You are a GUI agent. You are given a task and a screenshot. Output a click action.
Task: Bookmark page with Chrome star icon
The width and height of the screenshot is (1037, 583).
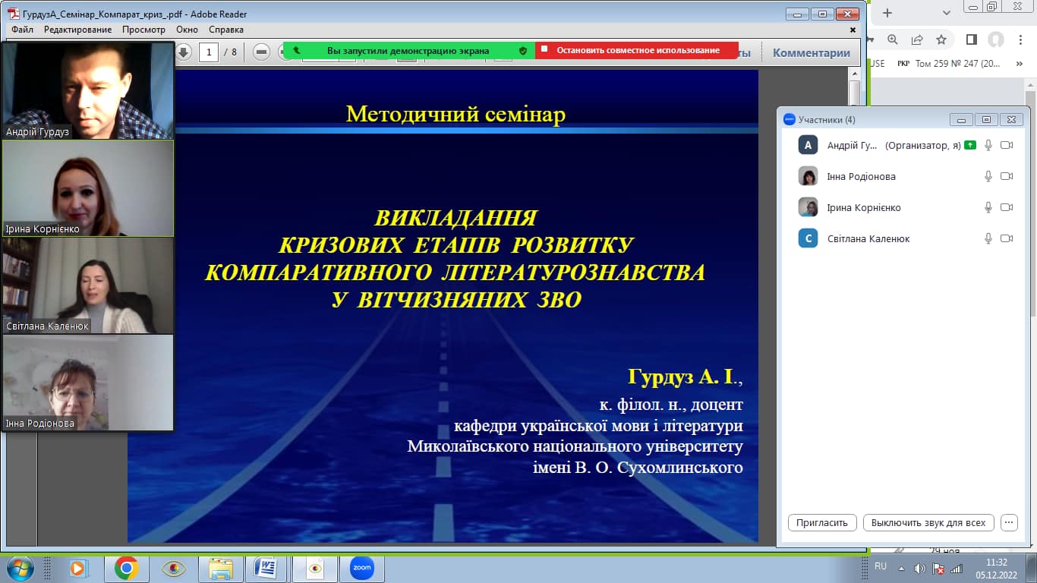coord(941,39)
